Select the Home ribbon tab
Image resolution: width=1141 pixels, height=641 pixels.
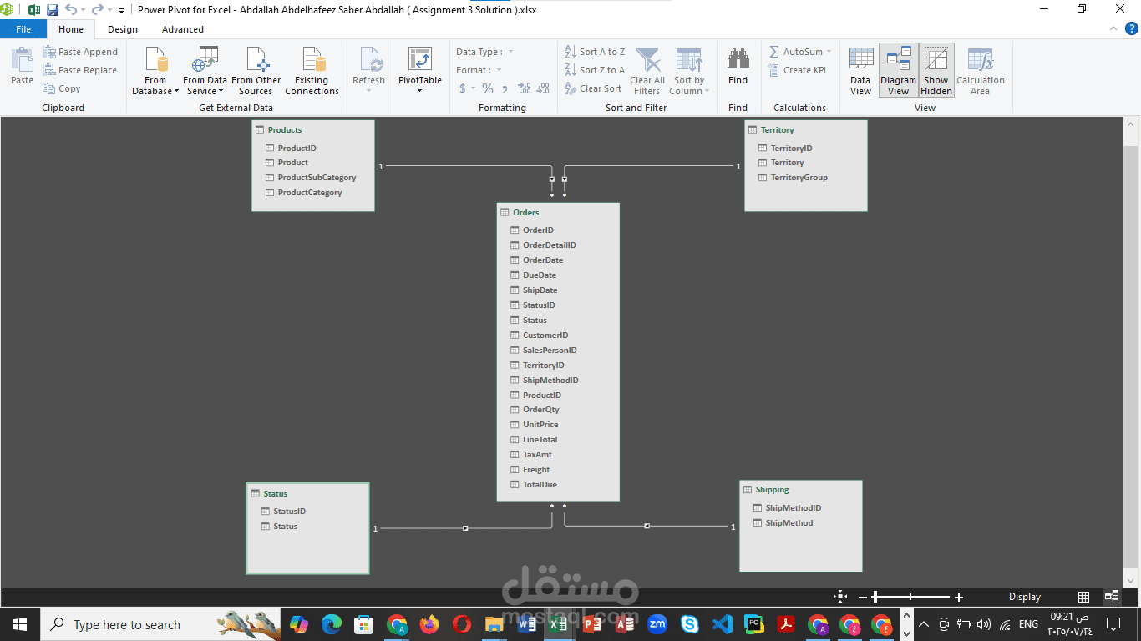coord(71,29)
